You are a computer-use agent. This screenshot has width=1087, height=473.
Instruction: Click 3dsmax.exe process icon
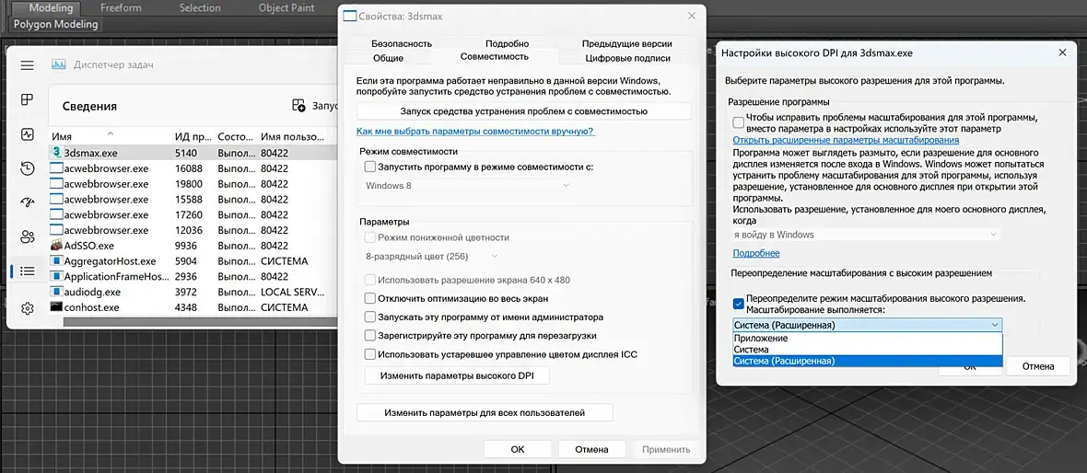57,152
